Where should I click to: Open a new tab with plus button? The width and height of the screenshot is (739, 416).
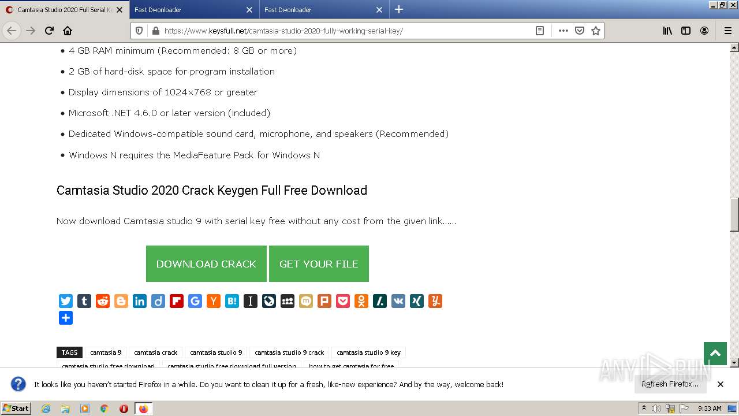(x=399, y=9)
